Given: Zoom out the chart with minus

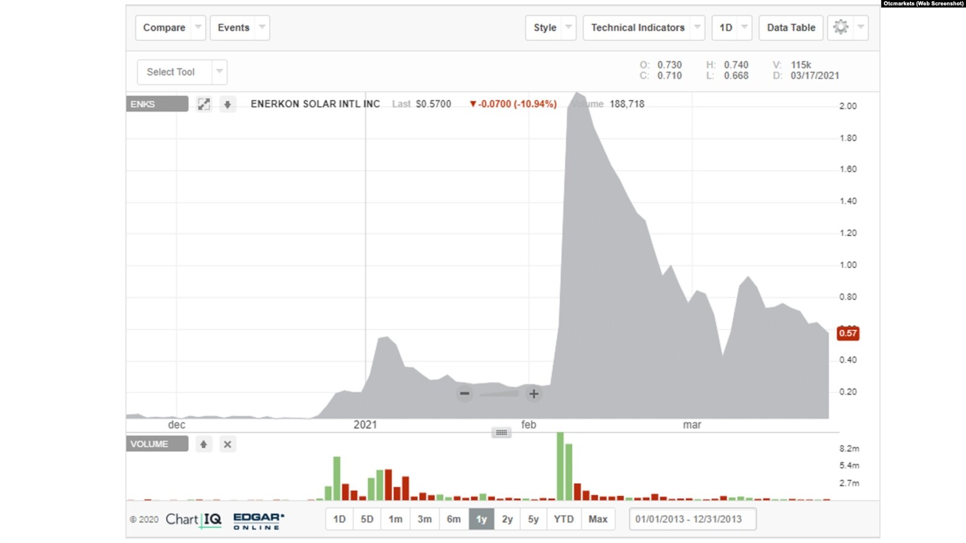Looking at the screenshot, I should (x=465, y=394).
